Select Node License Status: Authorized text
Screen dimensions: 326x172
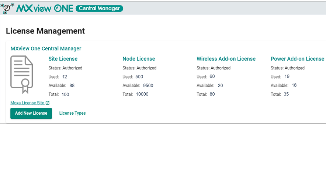click(x=139, y=68)
